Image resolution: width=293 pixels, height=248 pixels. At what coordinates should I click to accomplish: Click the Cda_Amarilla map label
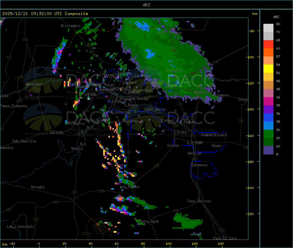point(24,141)
